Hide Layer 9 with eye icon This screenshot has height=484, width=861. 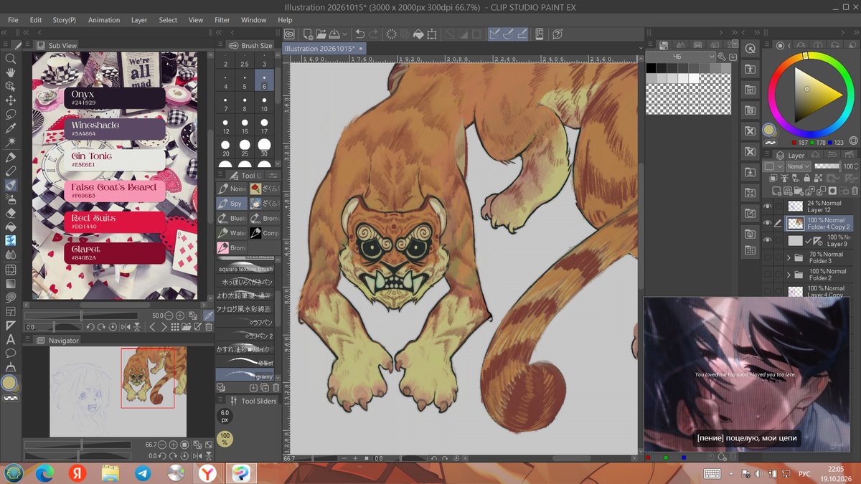tap(768, 240)
